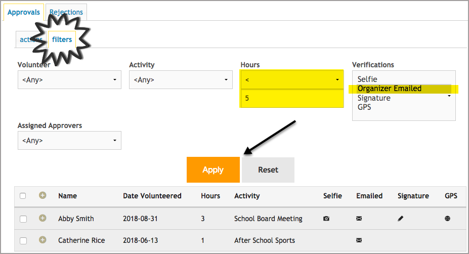This screenshot has width=469, height=254.
Task: Click Catherine Rice's emailed envelope icon
Action: pos(359,240)
